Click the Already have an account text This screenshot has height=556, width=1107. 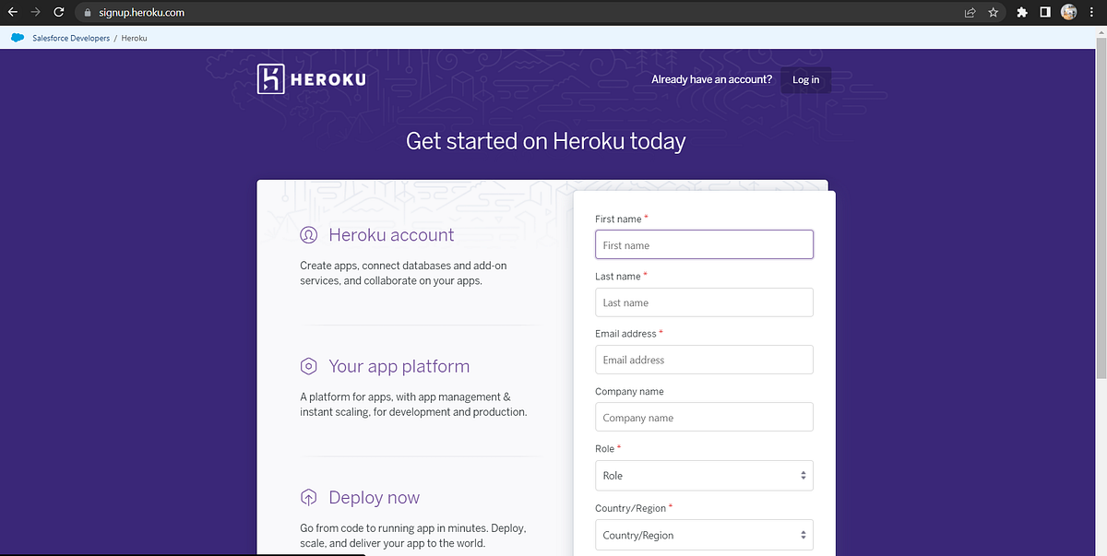click(x=710, y=79)
